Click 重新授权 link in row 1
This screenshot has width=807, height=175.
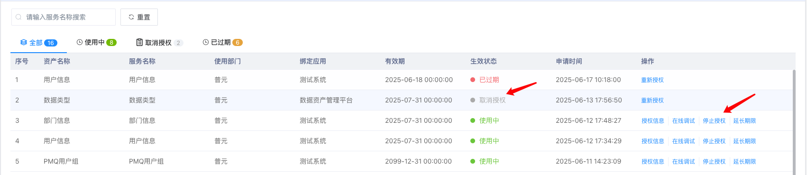[652, 80]
